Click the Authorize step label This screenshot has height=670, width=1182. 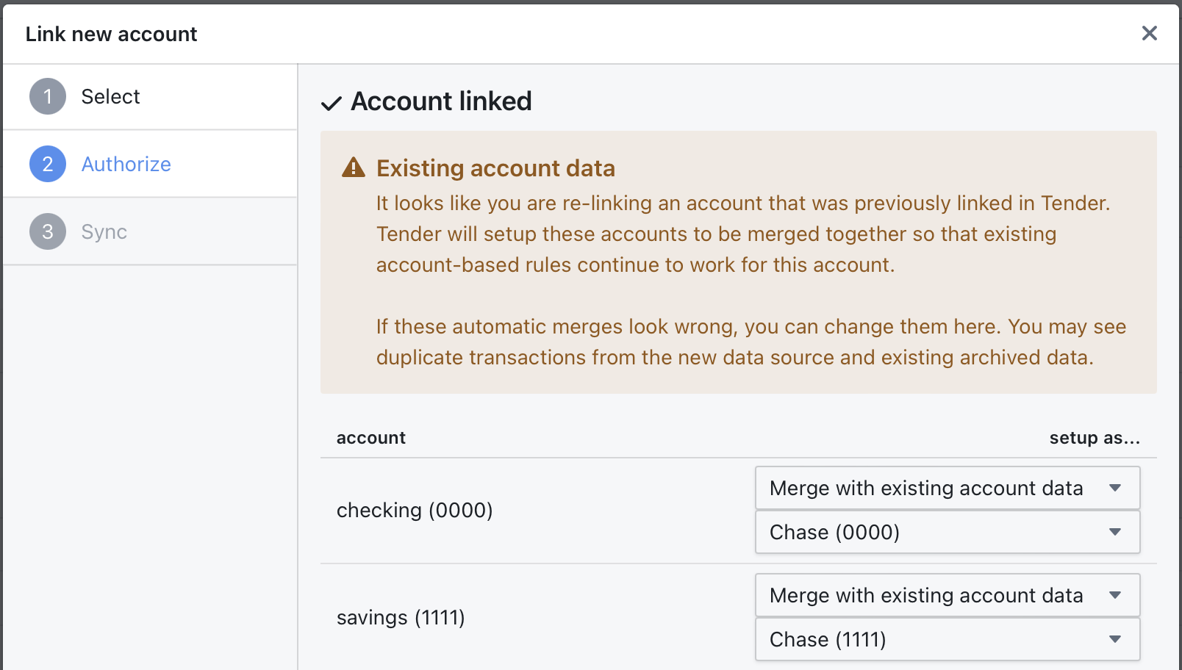coord(126,164)
